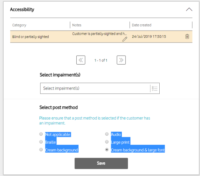Select the Braille radio button
Screen dimensions: 200x176
(x=41, y=142)
